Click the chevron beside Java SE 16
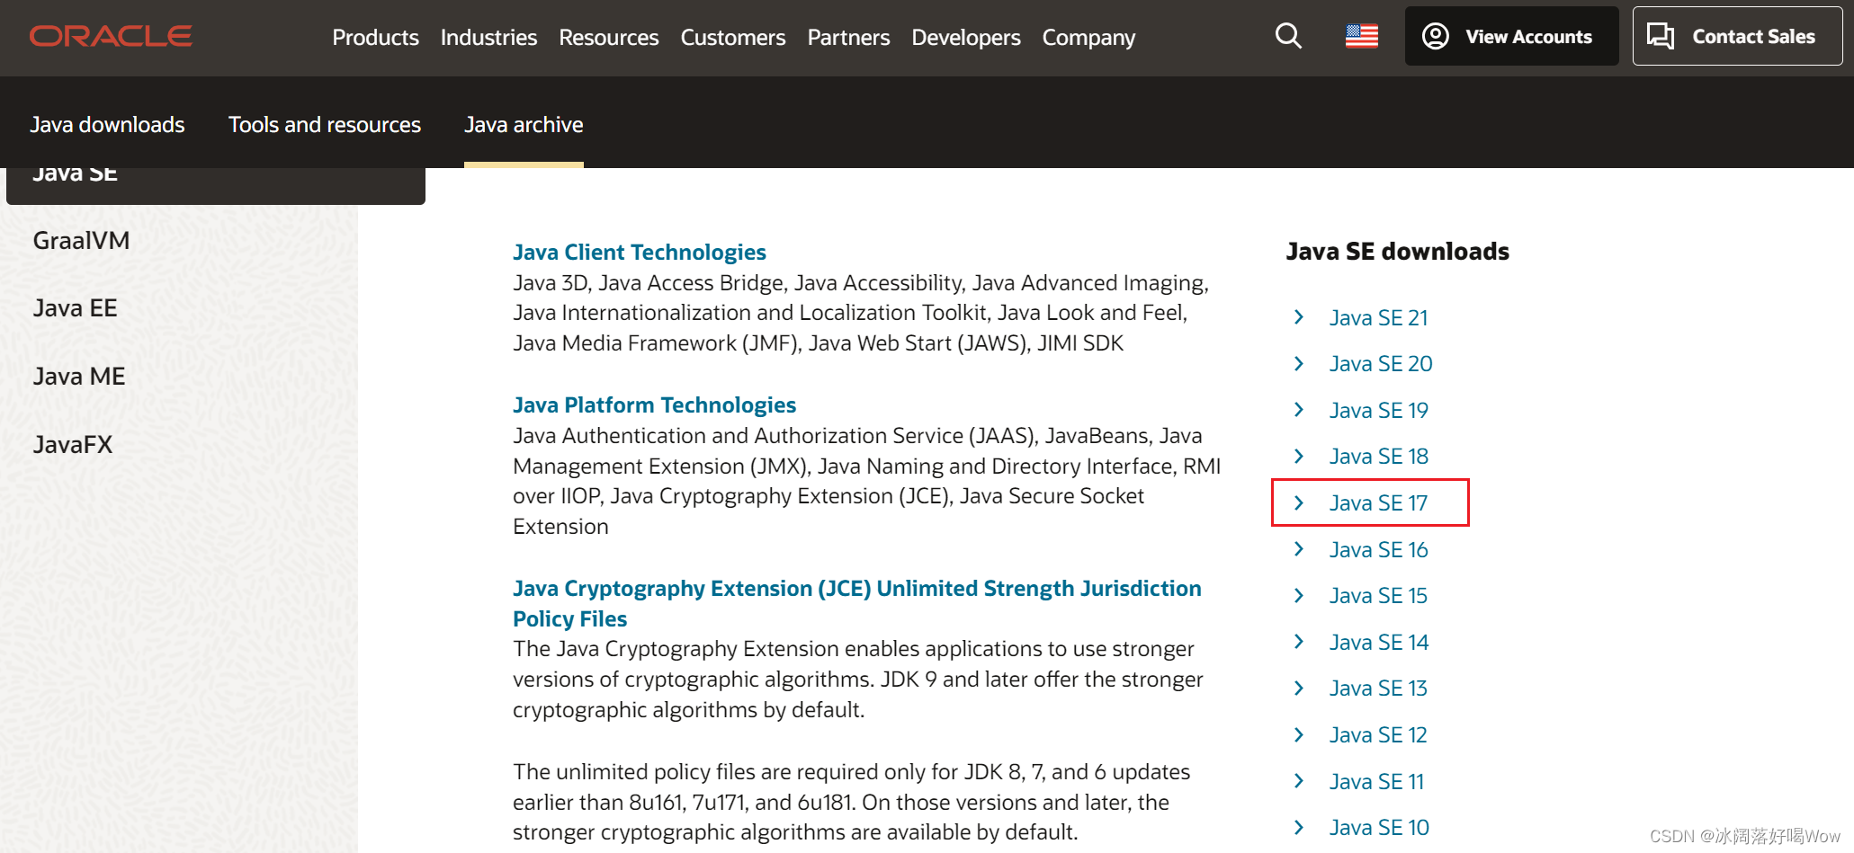Image resolution: width=1854 pixels, height=853 pixels. pyautogui.click(x=1299, y=548)
